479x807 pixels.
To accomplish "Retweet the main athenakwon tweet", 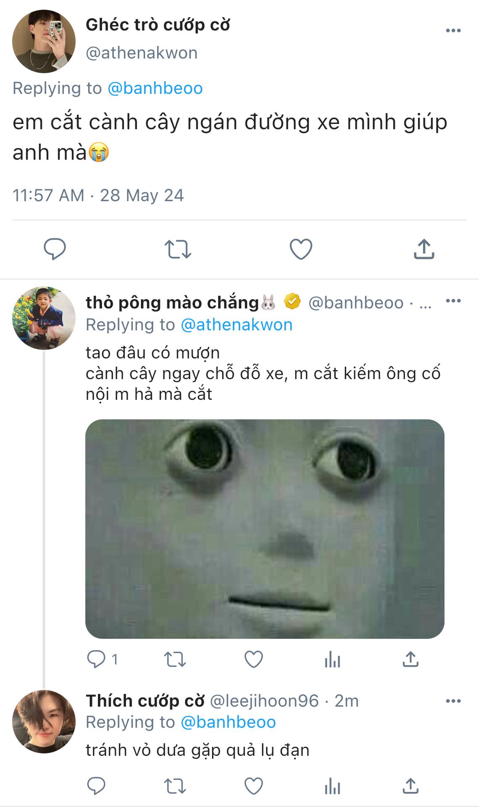I will [178, 249].
